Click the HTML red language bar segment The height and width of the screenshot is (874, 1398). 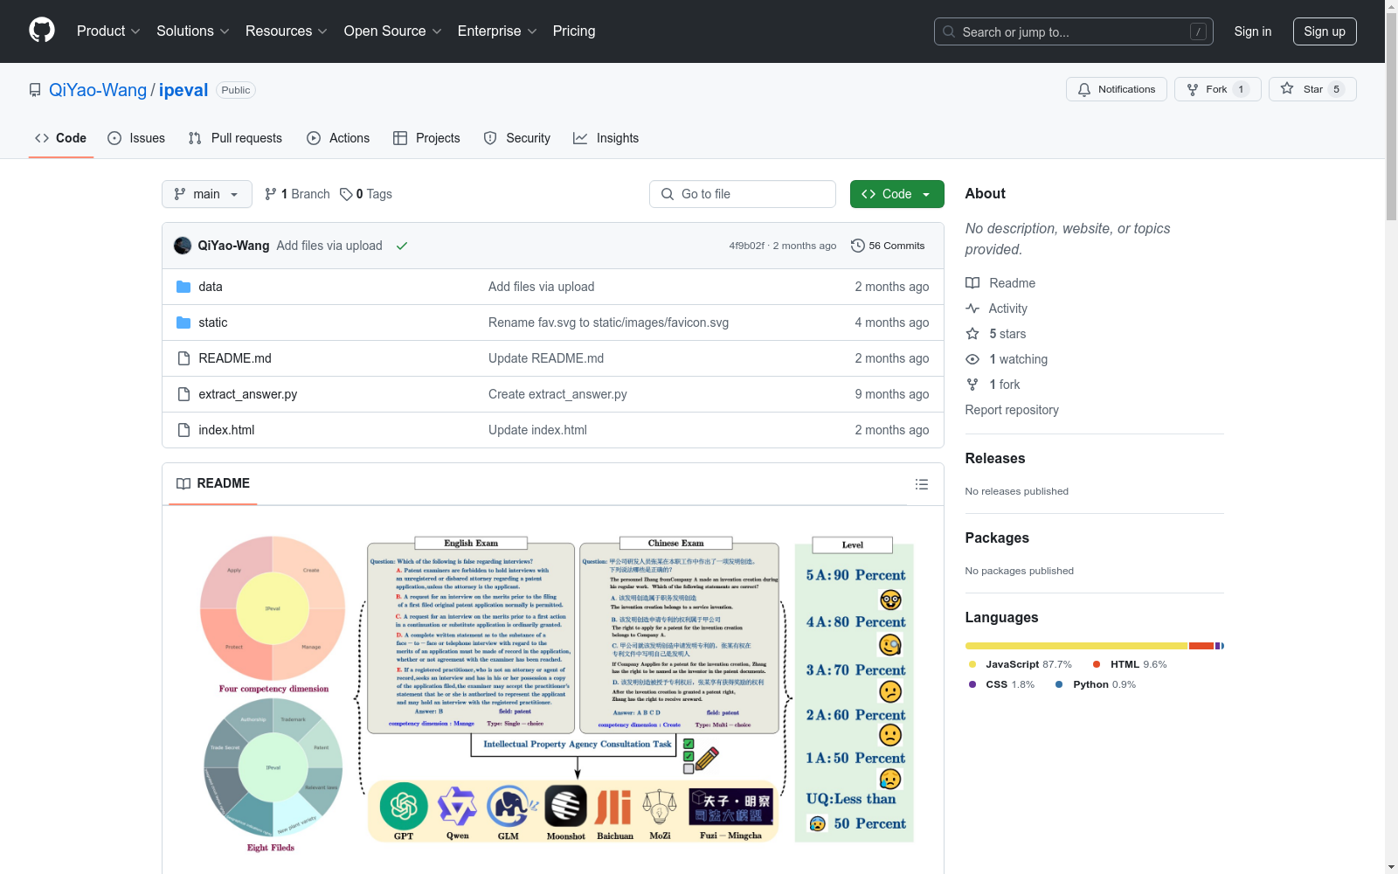[1201, 646]
